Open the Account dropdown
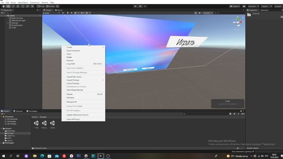283x159 pixels. tap(253, 6)
